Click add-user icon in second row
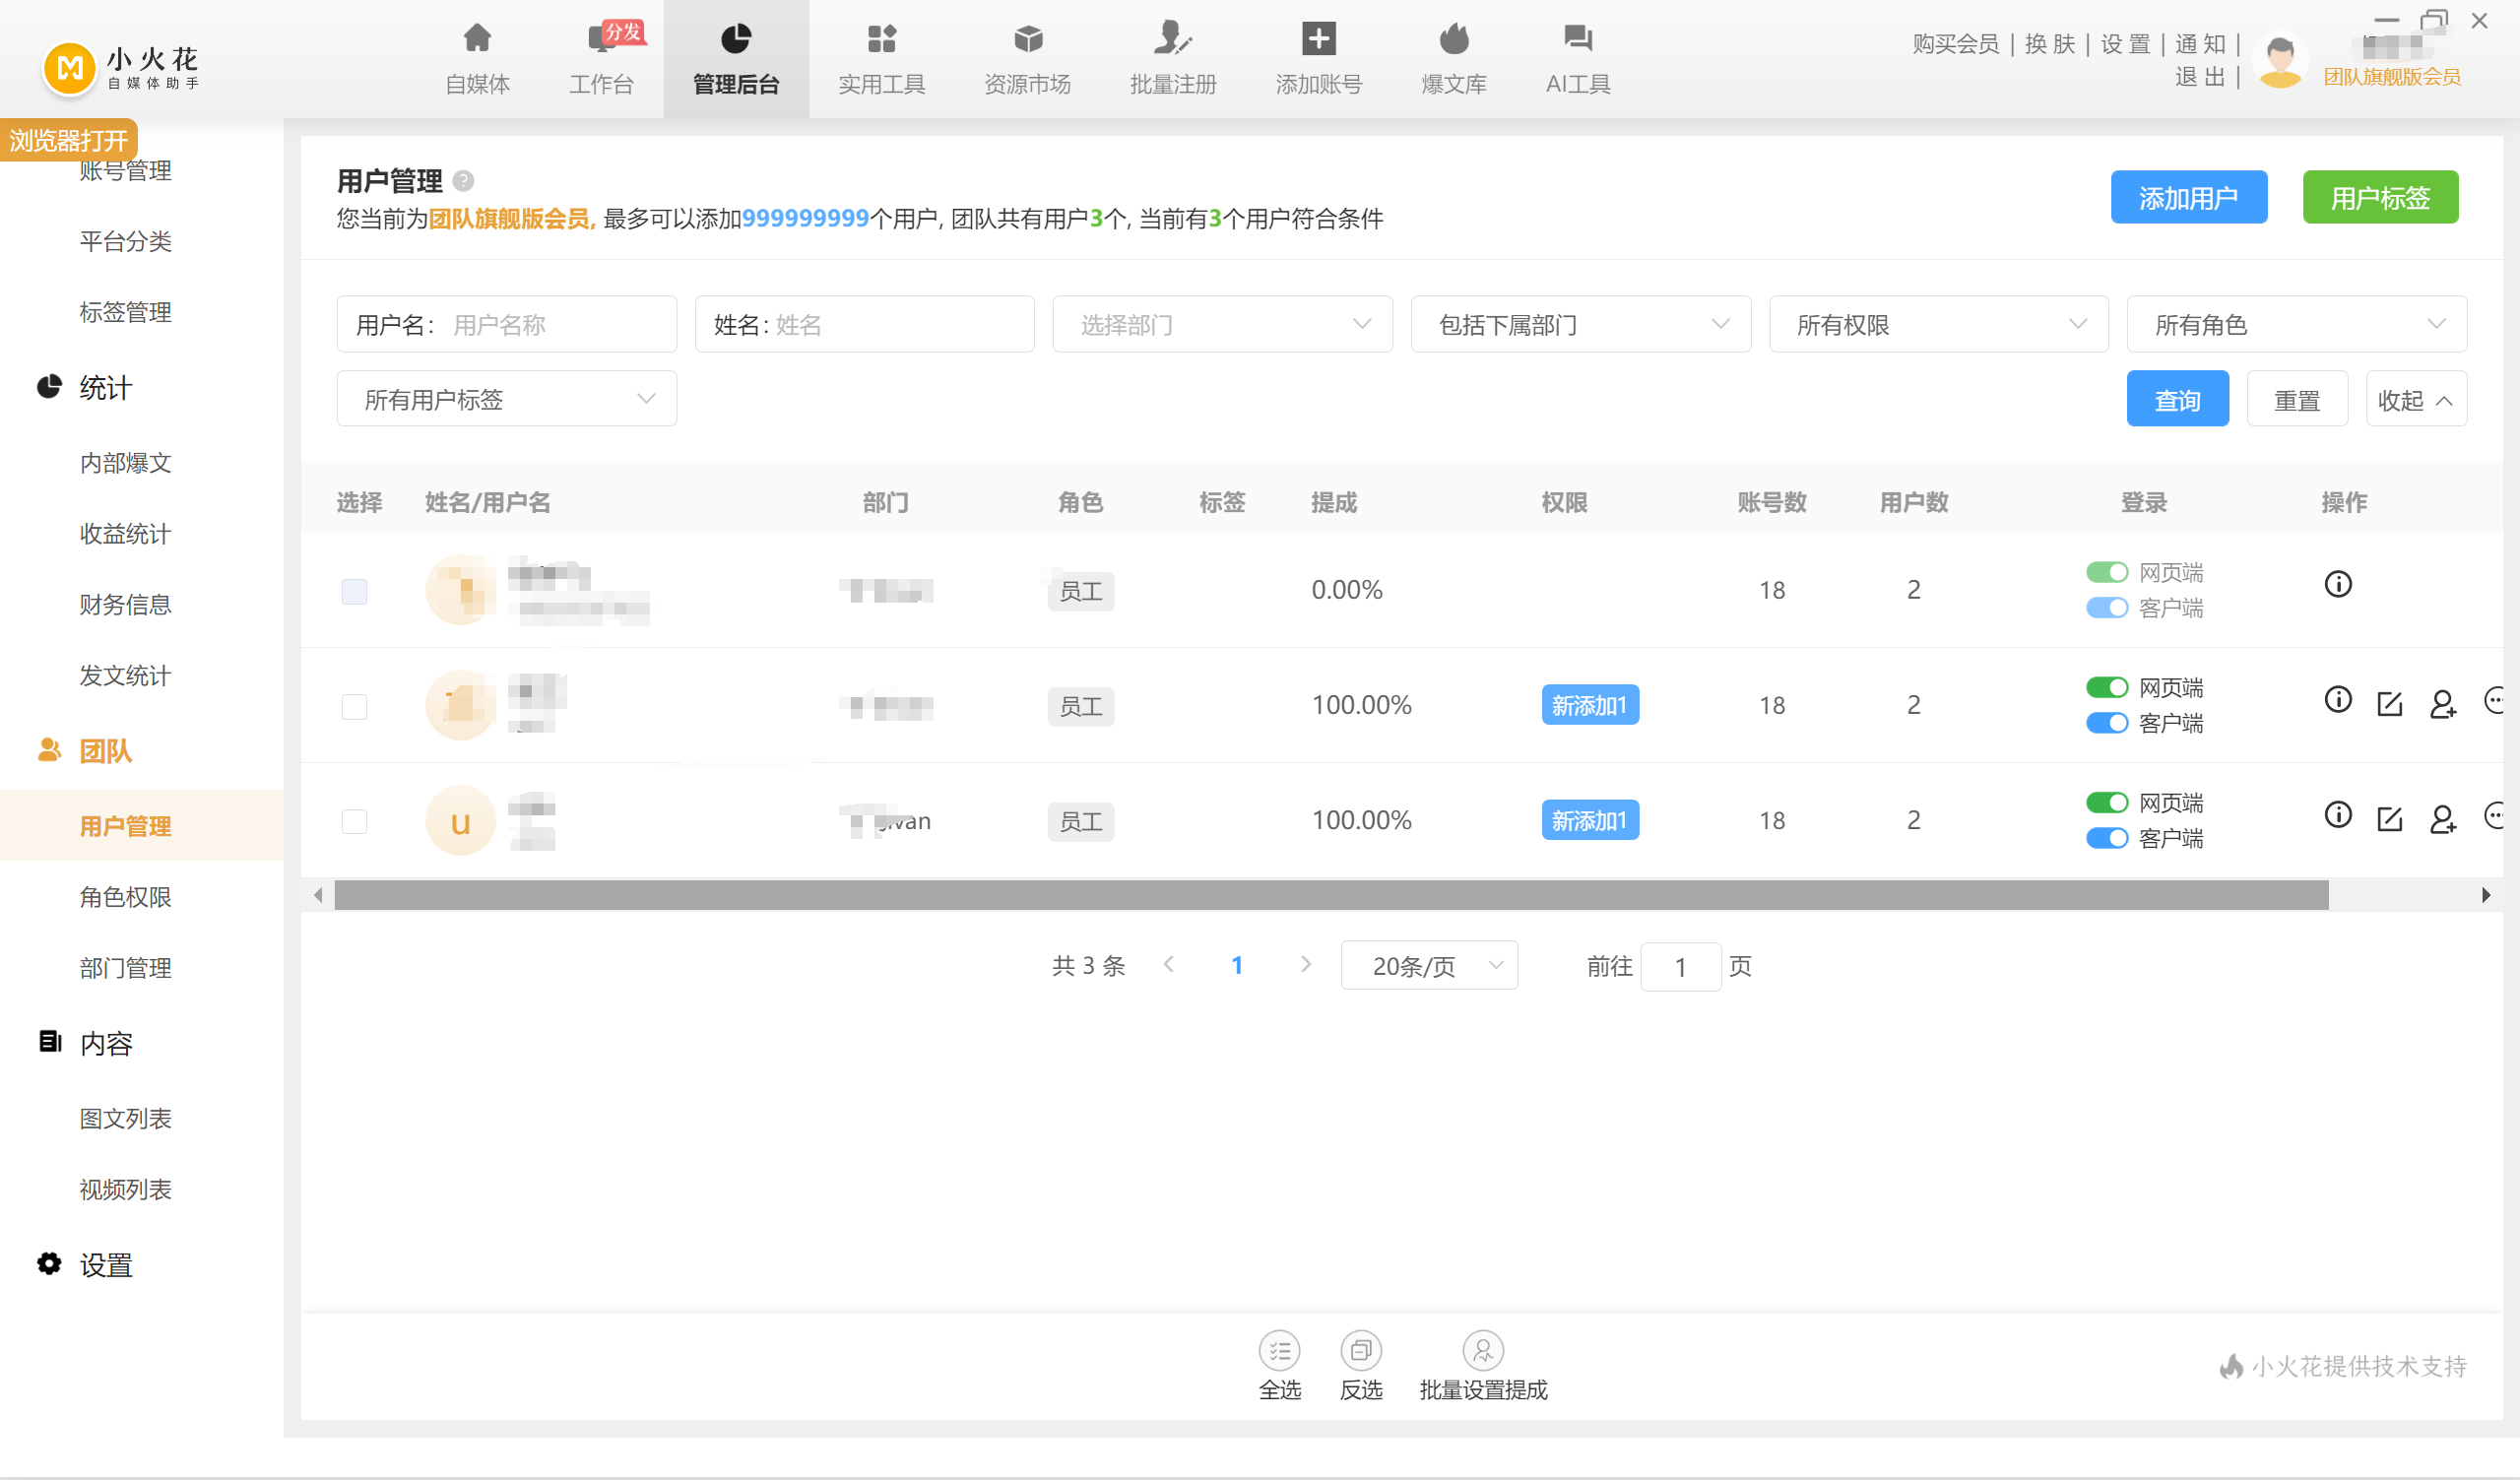Image resolution: width=2520 pixels, height=1480 pixels. (2442, 704)
